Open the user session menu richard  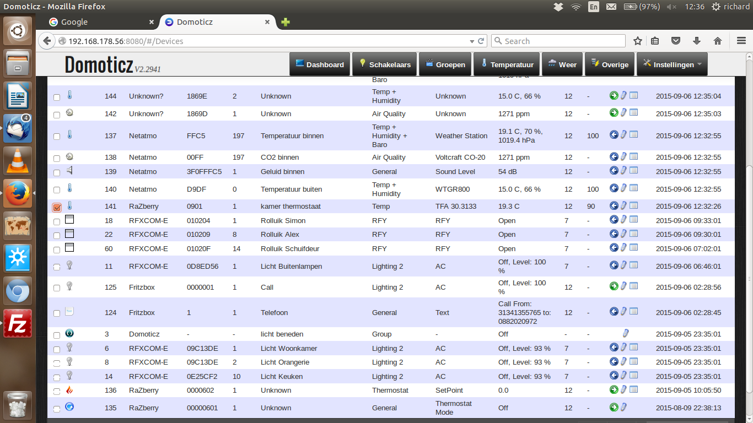pos(730,7)
